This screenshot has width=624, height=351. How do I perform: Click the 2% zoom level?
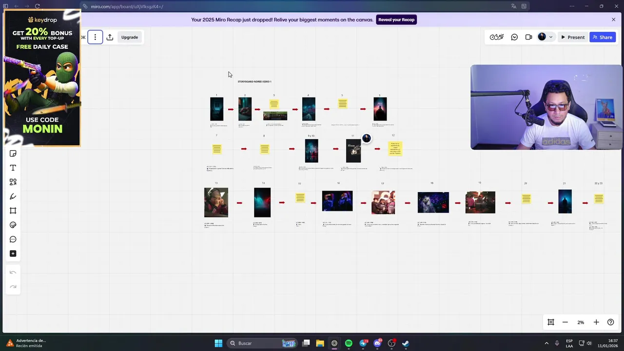[x=581, y=322]
